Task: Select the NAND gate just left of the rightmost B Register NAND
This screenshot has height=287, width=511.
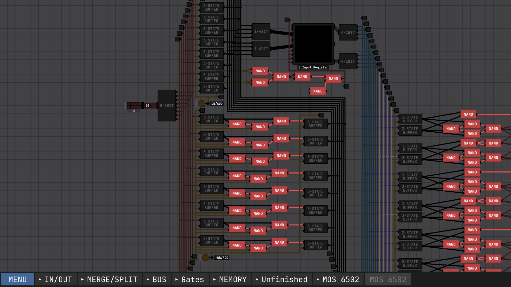Action: 302,77
